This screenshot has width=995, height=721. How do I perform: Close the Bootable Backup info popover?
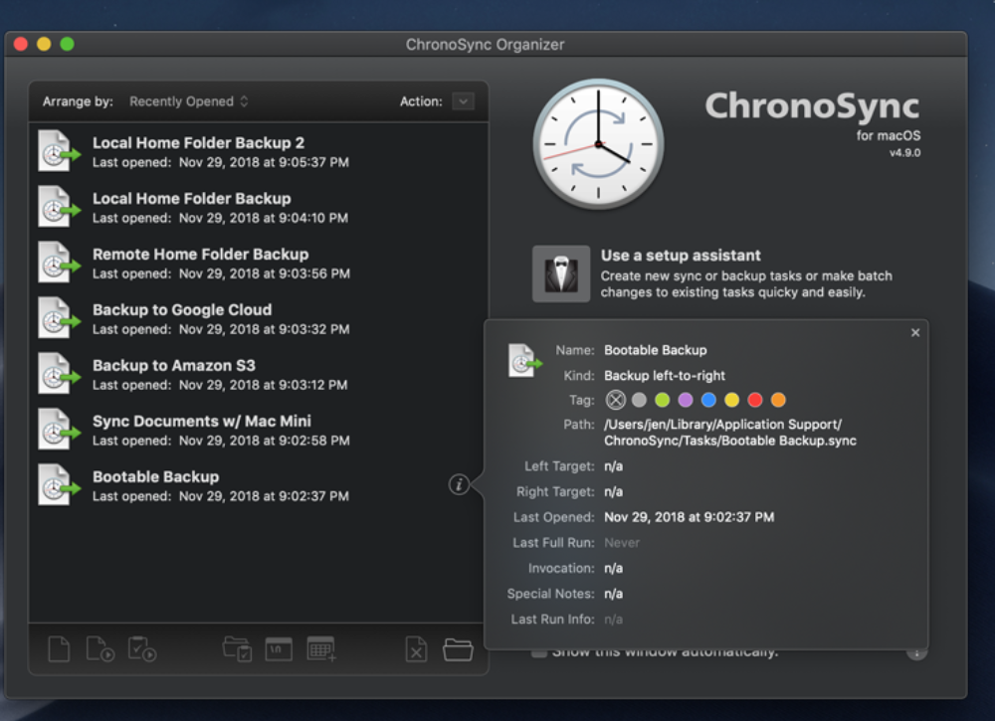(915, 333)
